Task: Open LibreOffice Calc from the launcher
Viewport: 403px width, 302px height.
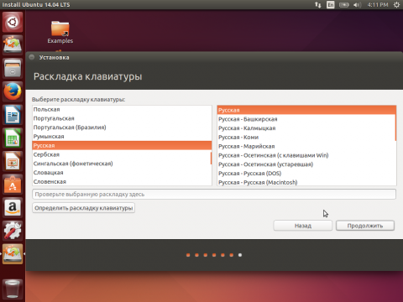Action: click(13, 138)
